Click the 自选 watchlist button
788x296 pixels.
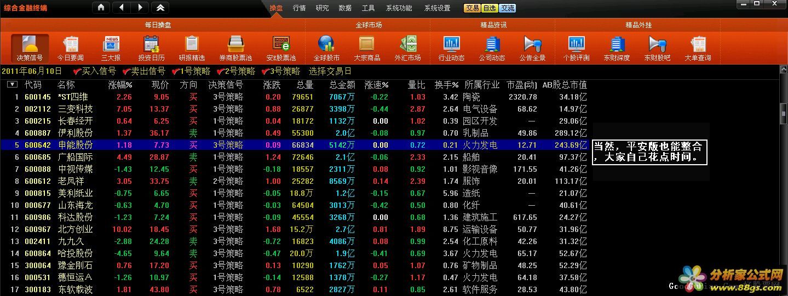tap(490, 8)
